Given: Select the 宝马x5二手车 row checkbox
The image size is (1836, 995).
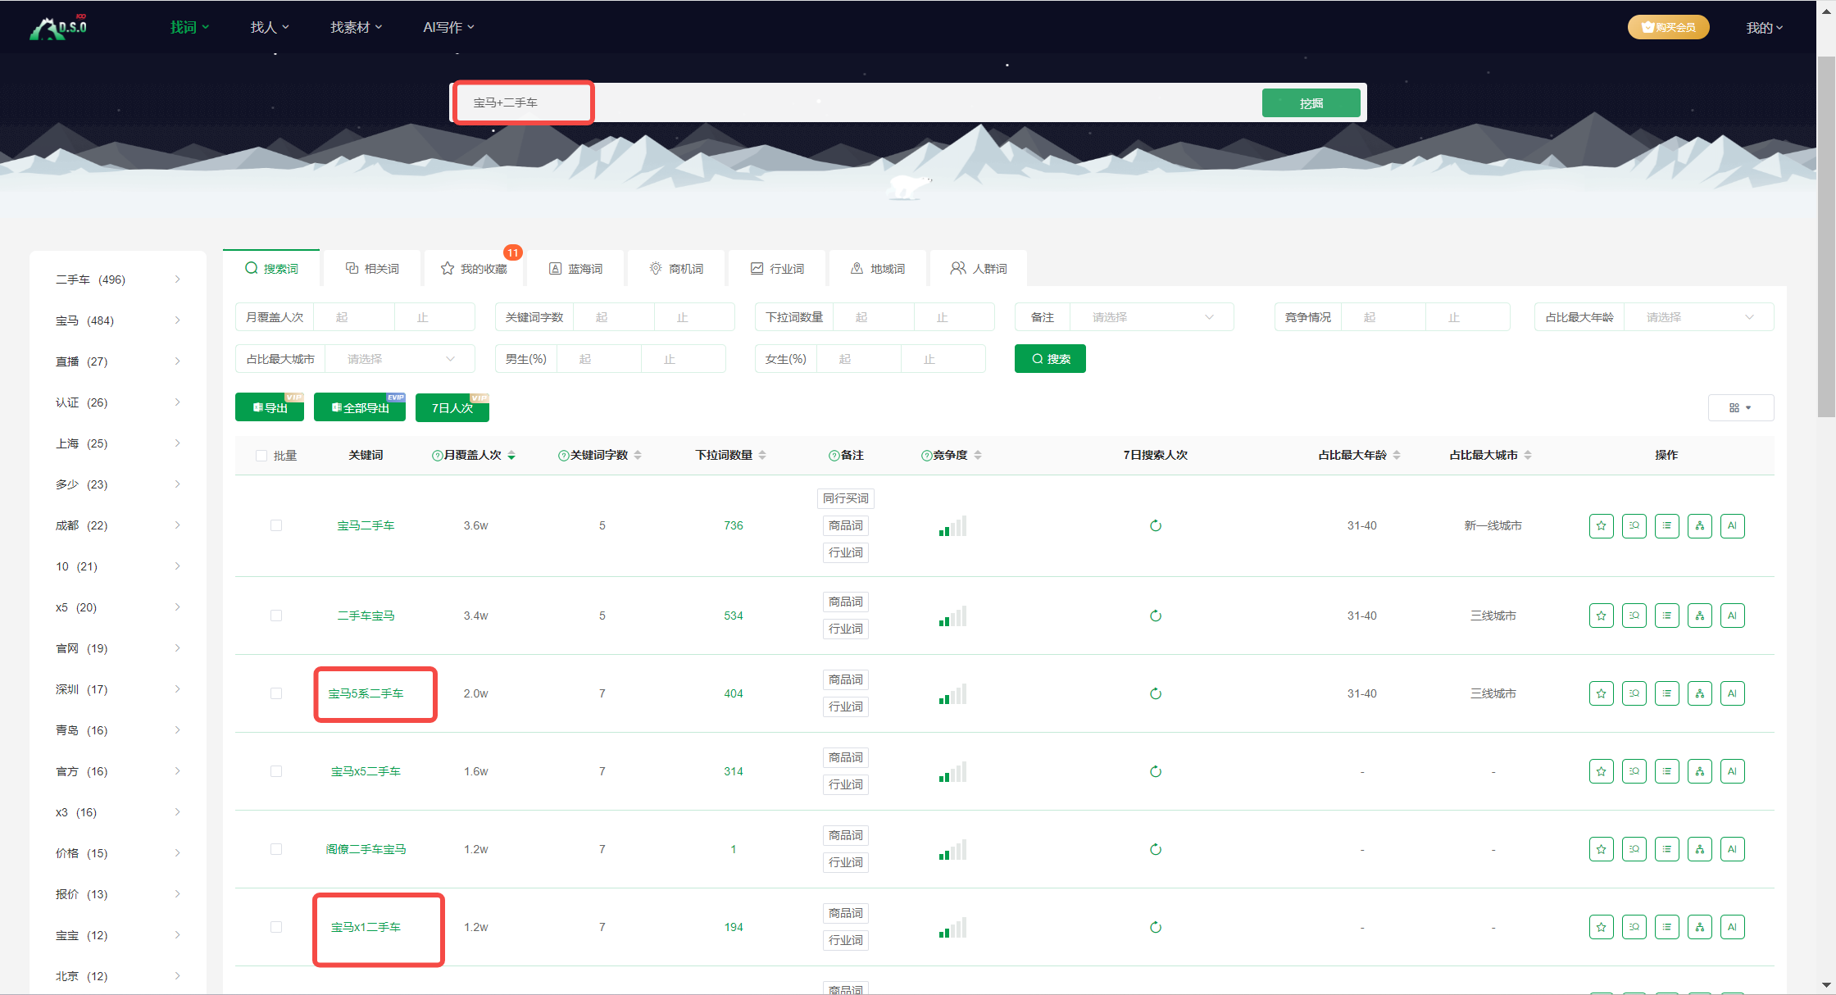Looking at the screenshot, I should click(x=276, y=771).
